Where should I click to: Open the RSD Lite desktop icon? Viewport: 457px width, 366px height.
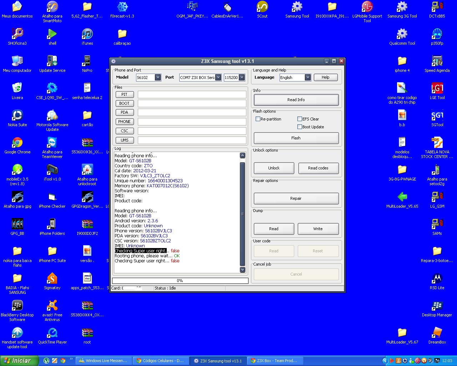pos(437,281)
